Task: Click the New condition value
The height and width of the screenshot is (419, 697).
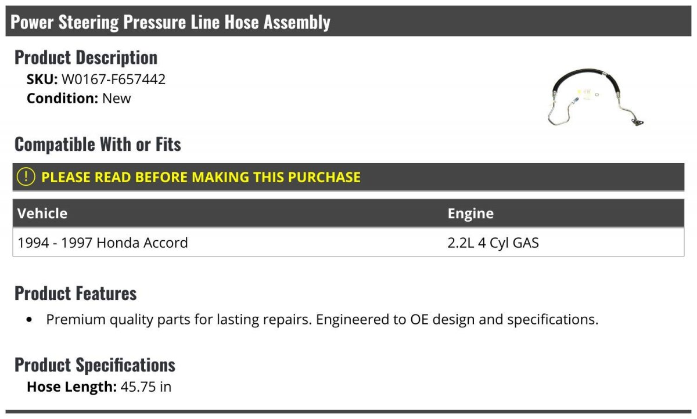Action: click(x=117, y=99)
